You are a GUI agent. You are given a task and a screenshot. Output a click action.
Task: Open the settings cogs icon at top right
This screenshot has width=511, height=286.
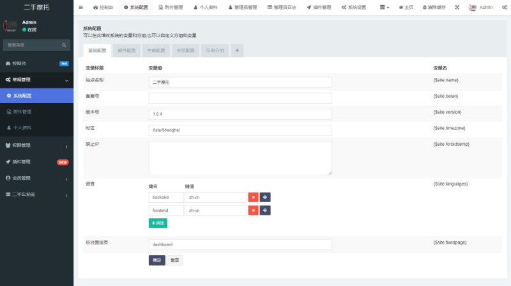pos(505,7)
